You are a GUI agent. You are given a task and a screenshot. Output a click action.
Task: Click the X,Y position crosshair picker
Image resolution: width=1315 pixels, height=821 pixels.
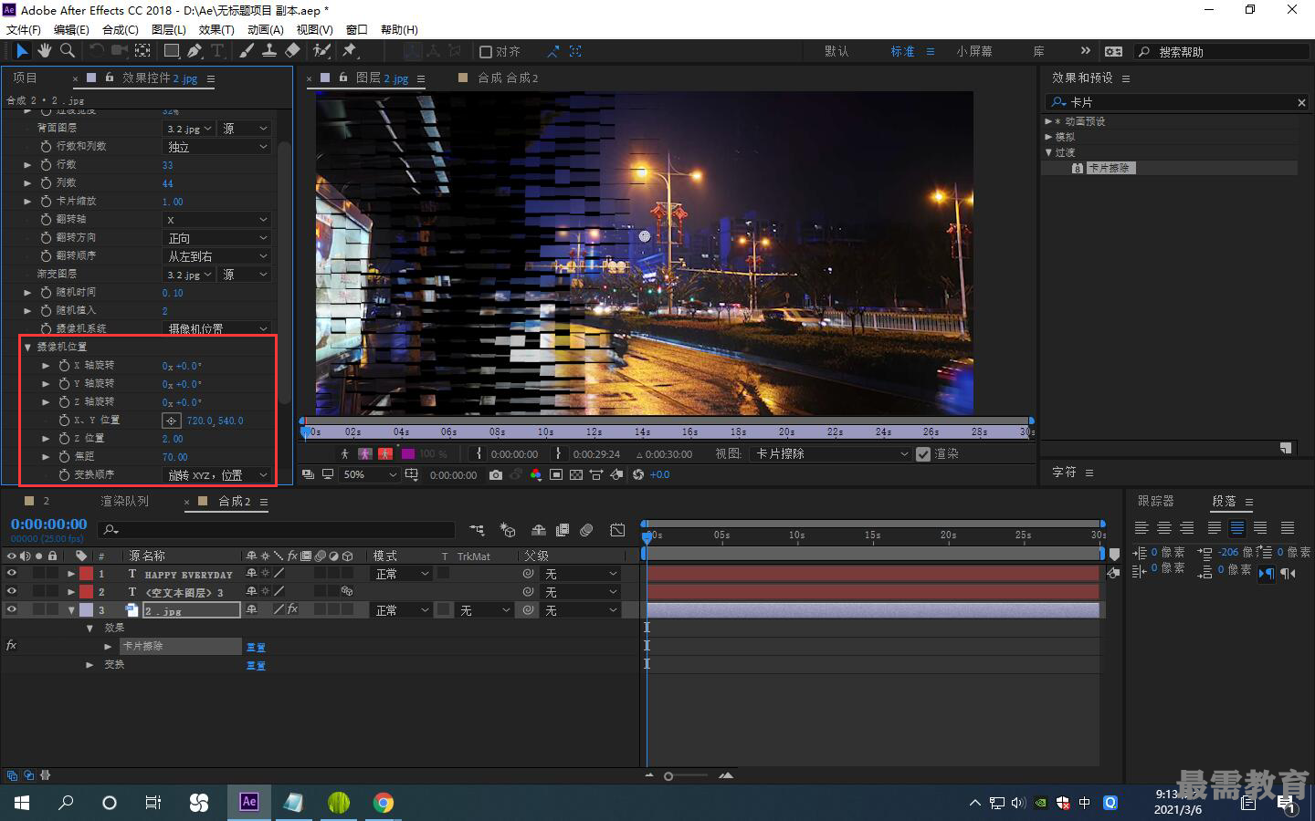[171, 421]
